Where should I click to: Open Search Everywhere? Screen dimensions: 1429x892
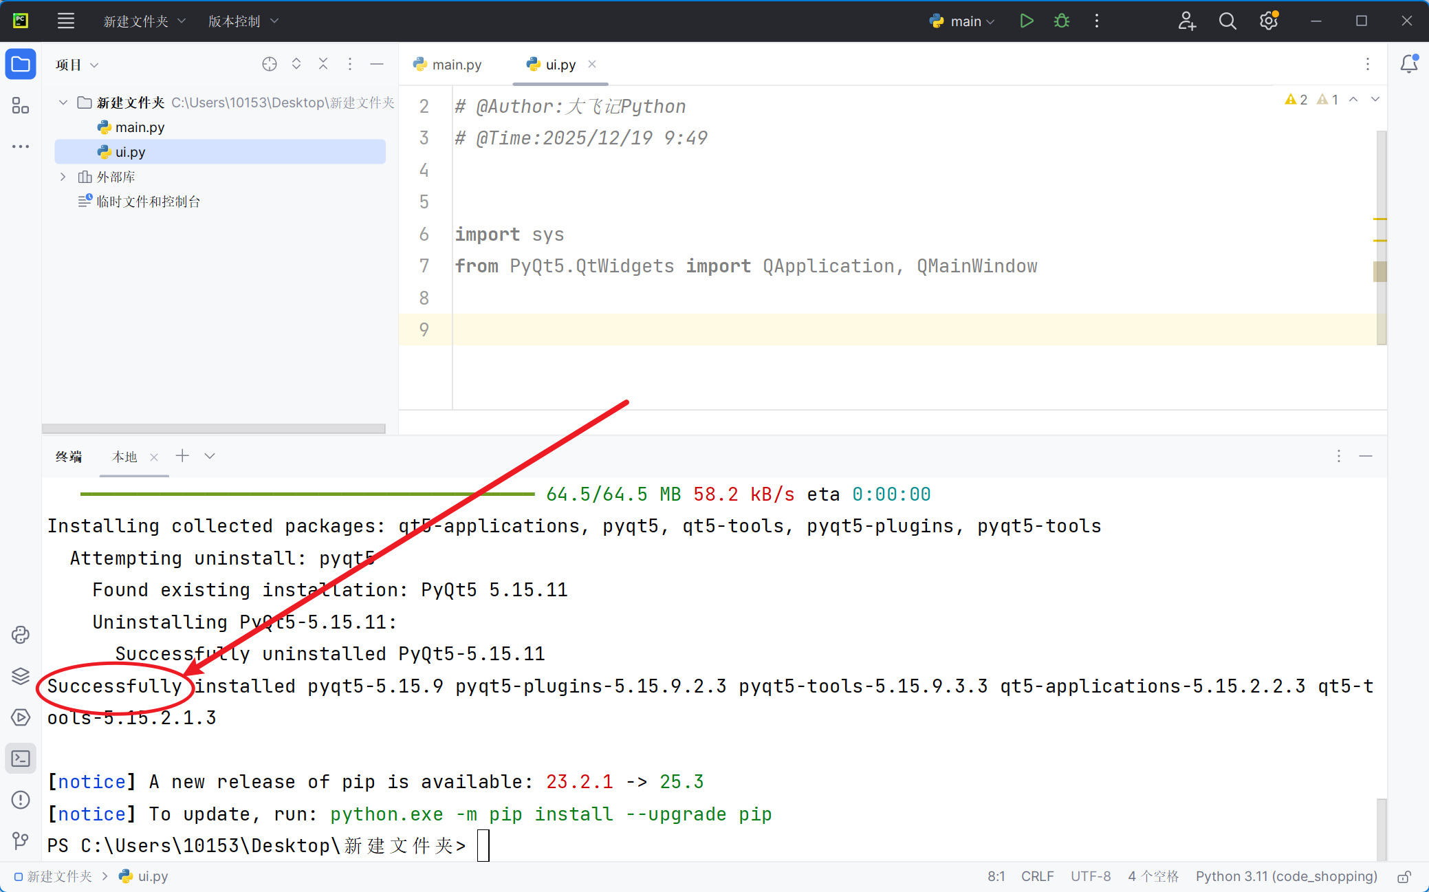click(x=1228, y=21)
